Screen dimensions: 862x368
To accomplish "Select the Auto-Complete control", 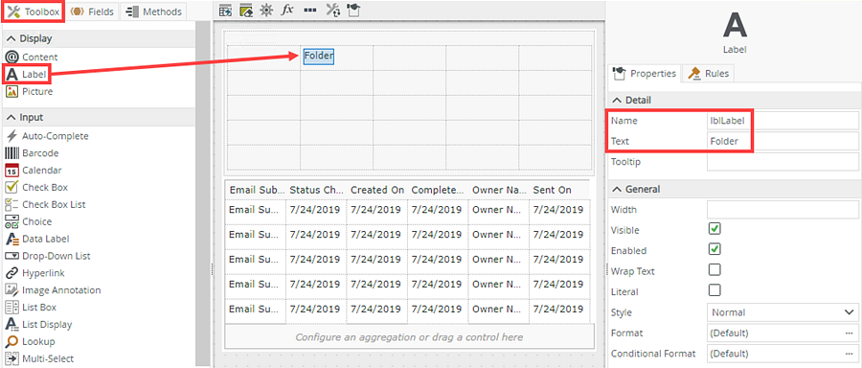I will pos(47,136).
